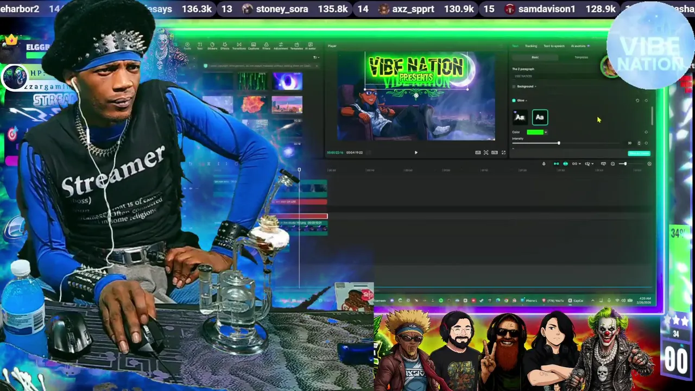Open the Templates panel in top toolbar
This screenshot has height=391, width=695.
pos(296,46)
